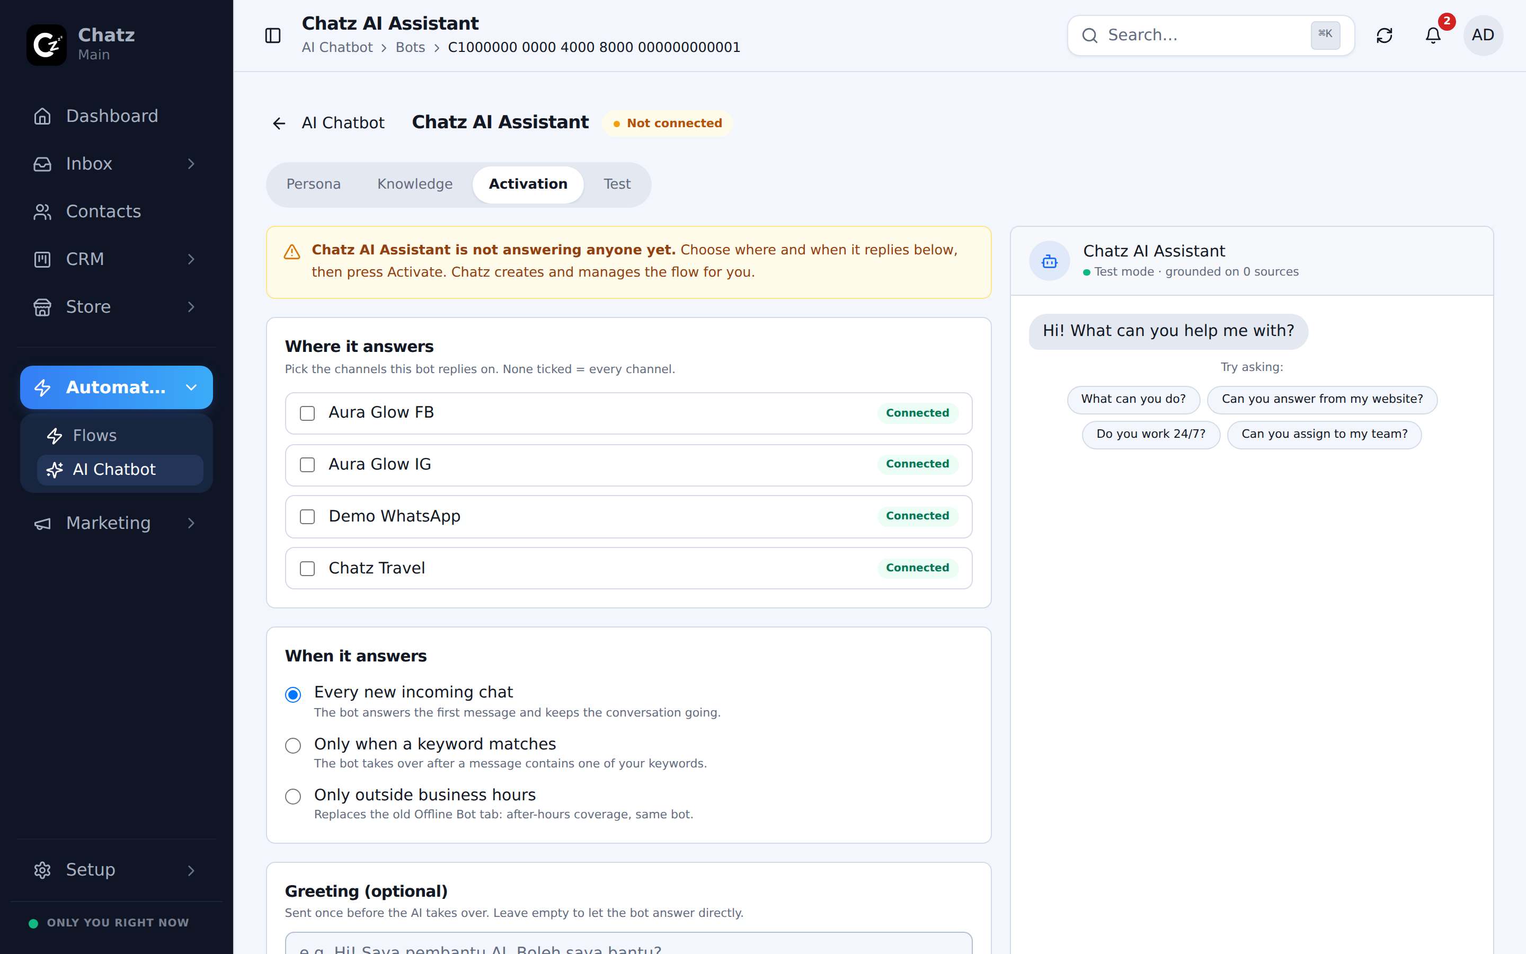This screenshot has width=1526, height=954.
Task: Select Only when a keyword matches radio
Action: (x=293, y=746)
